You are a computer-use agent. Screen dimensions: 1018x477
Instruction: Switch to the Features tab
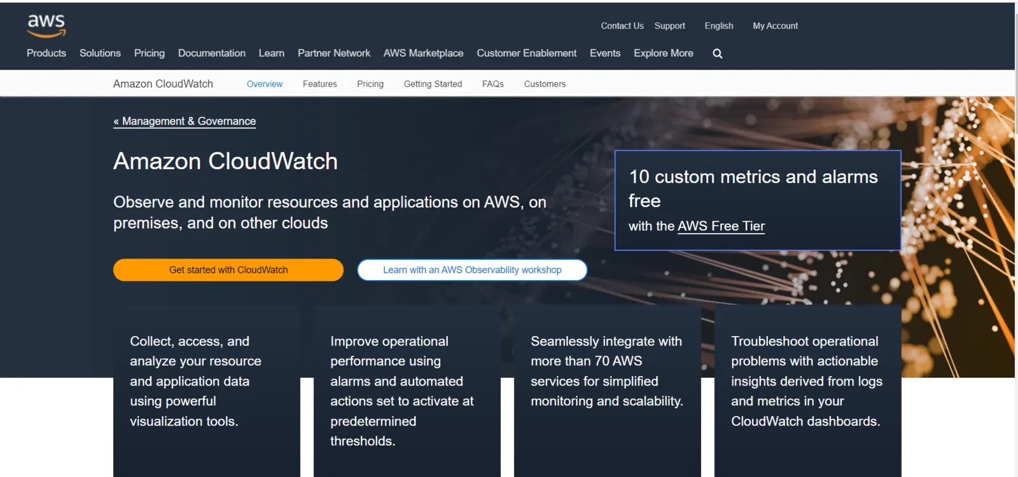point(319,84)
